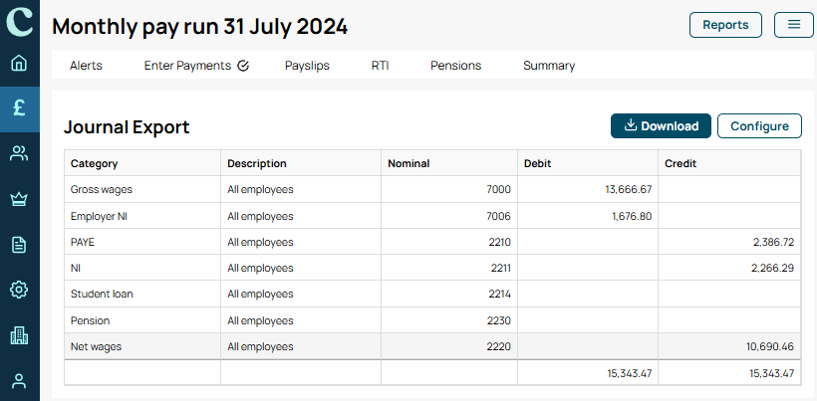Open the Enter Payments tab

click(196, 66)
